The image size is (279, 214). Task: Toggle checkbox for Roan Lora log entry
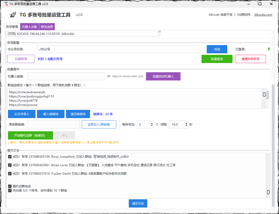point(10,165)
